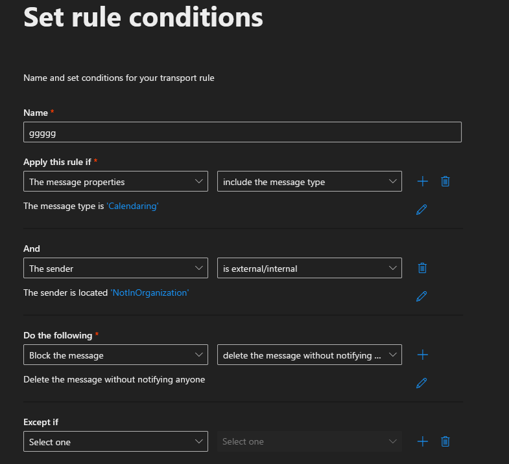Delete the message properties condition with trash icon
509x464 pixels.
[x=445, y=181]
